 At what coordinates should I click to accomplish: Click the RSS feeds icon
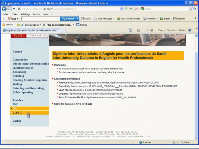coord(139,30)
